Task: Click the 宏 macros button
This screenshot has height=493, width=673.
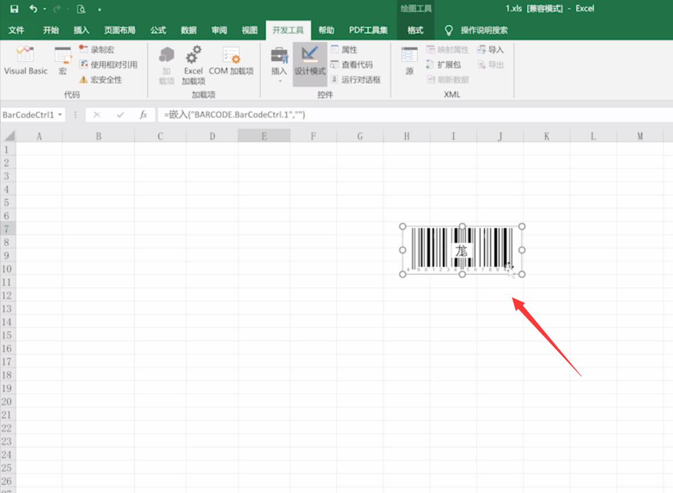Action: (62, 61)
